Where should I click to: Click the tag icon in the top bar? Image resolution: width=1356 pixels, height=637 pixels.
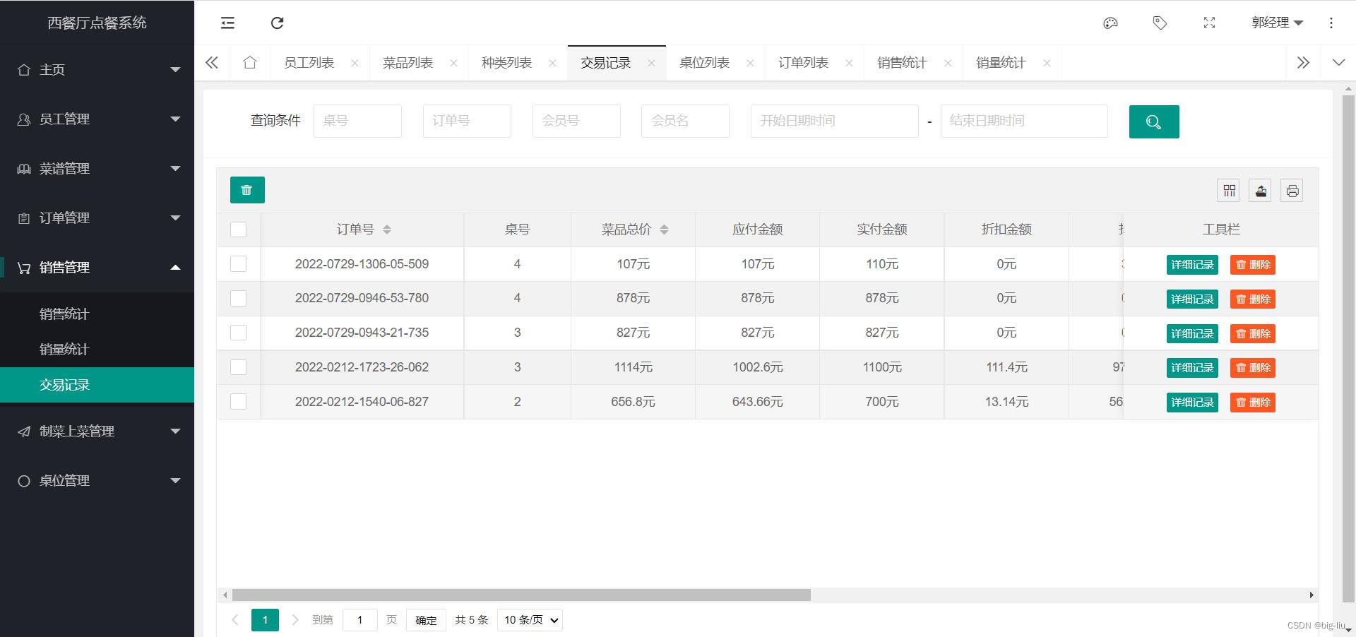pos(1160,23)
